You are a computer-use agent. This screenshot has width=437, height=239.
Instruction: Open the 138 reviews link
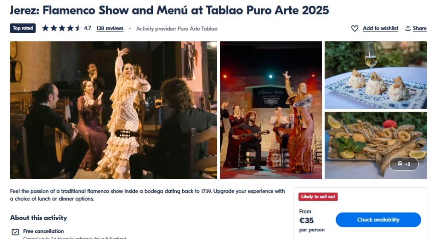click(110, 29)
